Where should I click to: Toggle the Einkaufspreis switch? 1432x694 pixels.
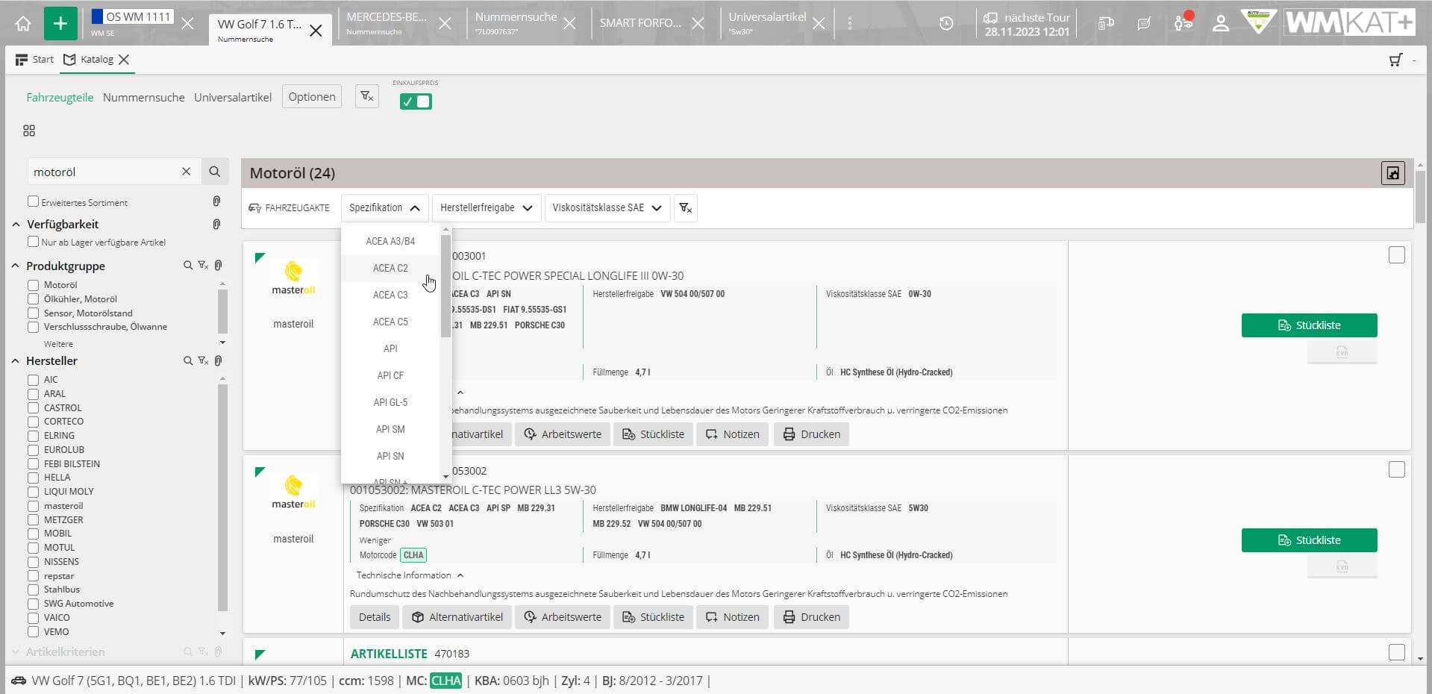coord(416,101)
